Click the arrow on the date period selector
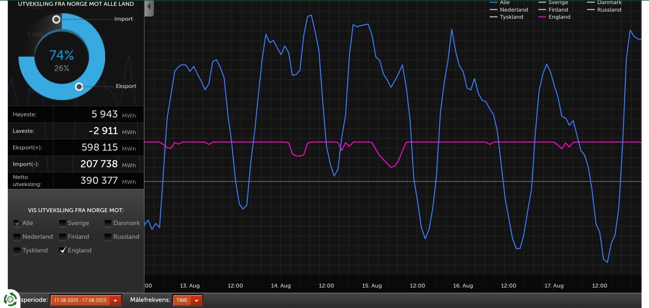The width and height of the screenshot is (649, 308). pos(115,301)
